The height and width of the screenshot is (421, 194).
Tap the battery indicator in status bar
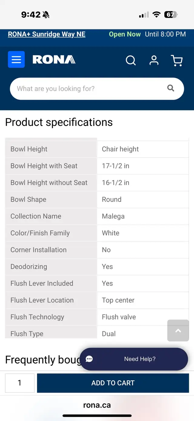coord(171,15)
